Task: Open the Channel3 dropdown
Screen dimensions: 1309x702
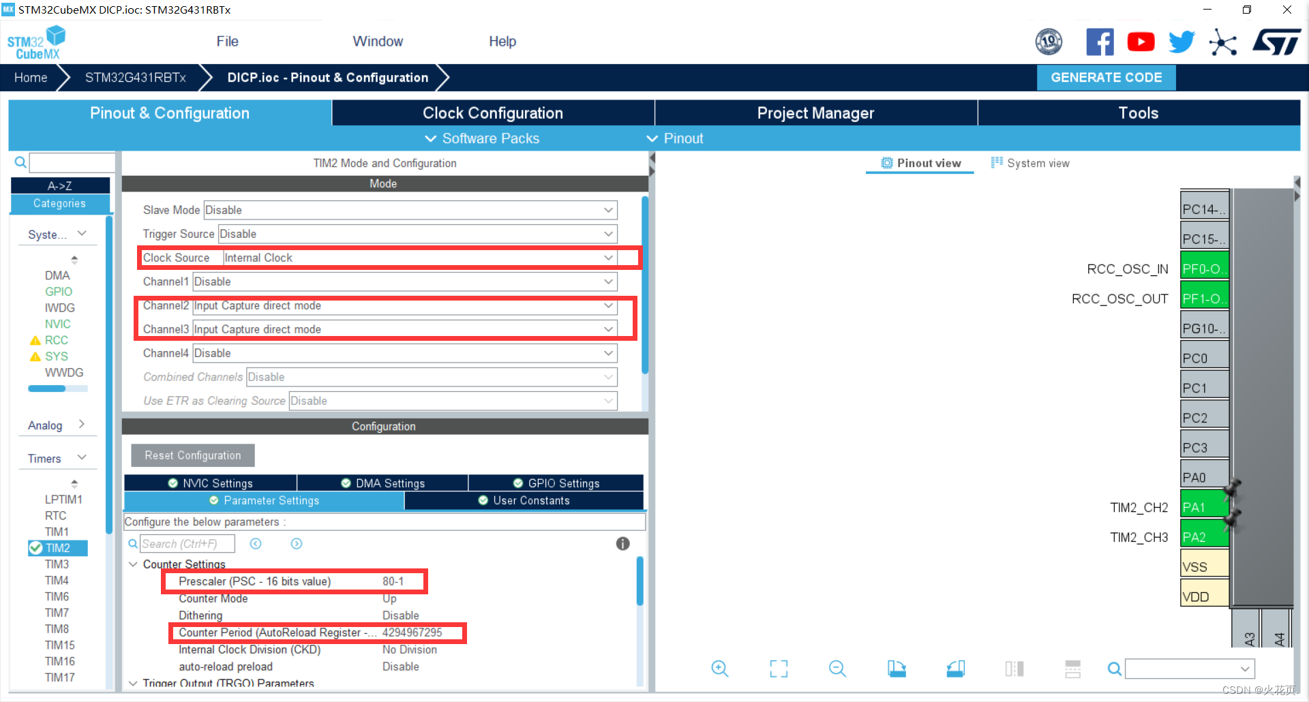Action: (x=405, y=329)
